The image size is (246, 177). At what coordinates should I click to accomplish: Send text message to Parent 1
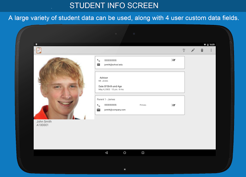point(173,105)
